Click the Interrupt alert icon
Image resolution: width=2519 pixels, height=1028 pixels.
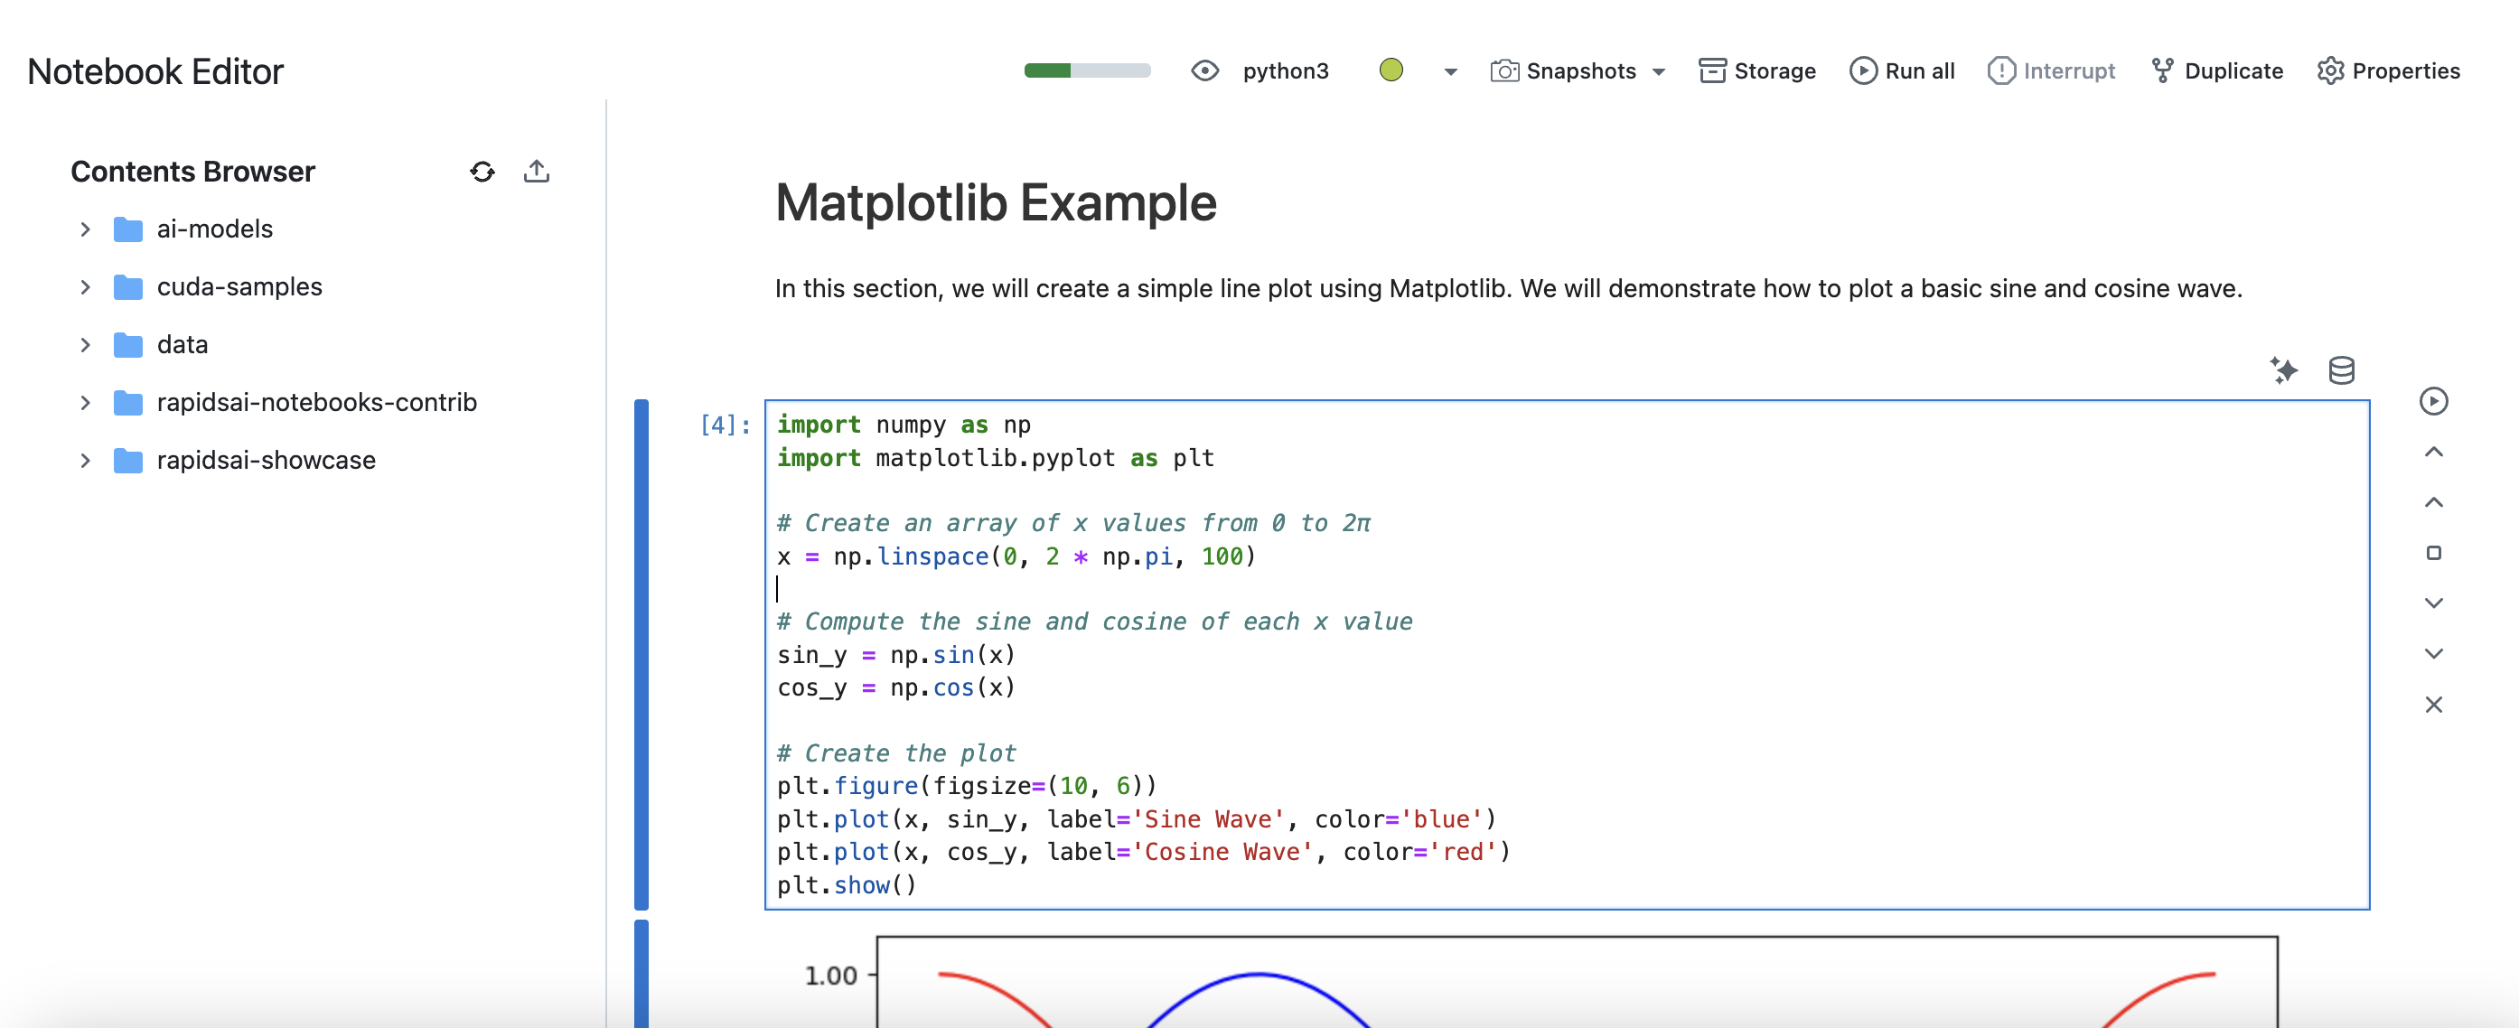[2000, 70]
